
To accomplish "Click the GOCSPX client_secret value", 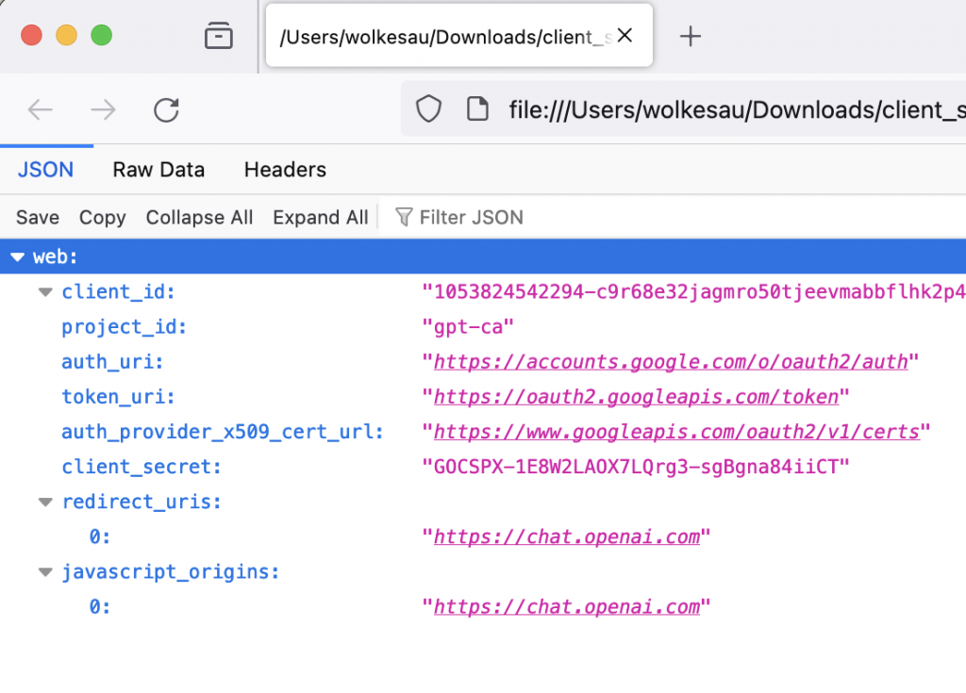I will (636, 467).
